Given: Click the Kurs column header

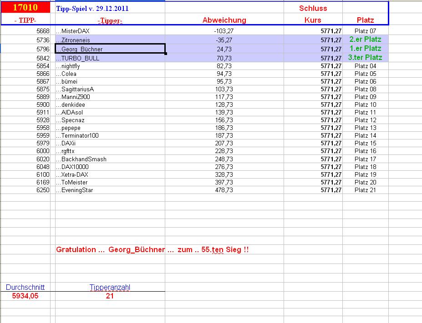Looking at the screenshot, I should 312,20.
